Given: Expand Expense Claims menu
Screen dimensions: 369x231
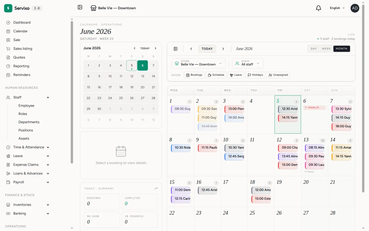Looking at the screenshot, I should point(48,165).
